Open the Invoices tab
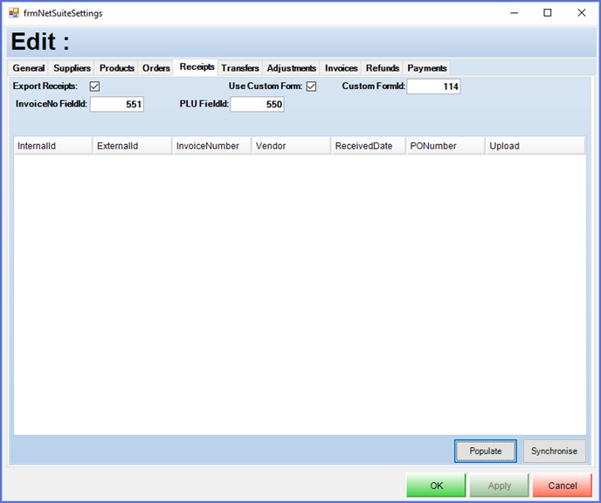Viewport: 601px width, 503px height. point(342,68)
